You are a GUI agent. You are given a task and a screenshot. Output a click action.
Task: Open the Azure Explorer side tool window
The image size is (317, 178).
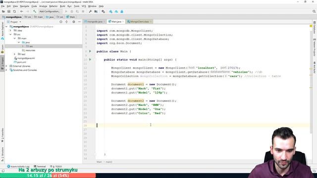click(2, 31)
